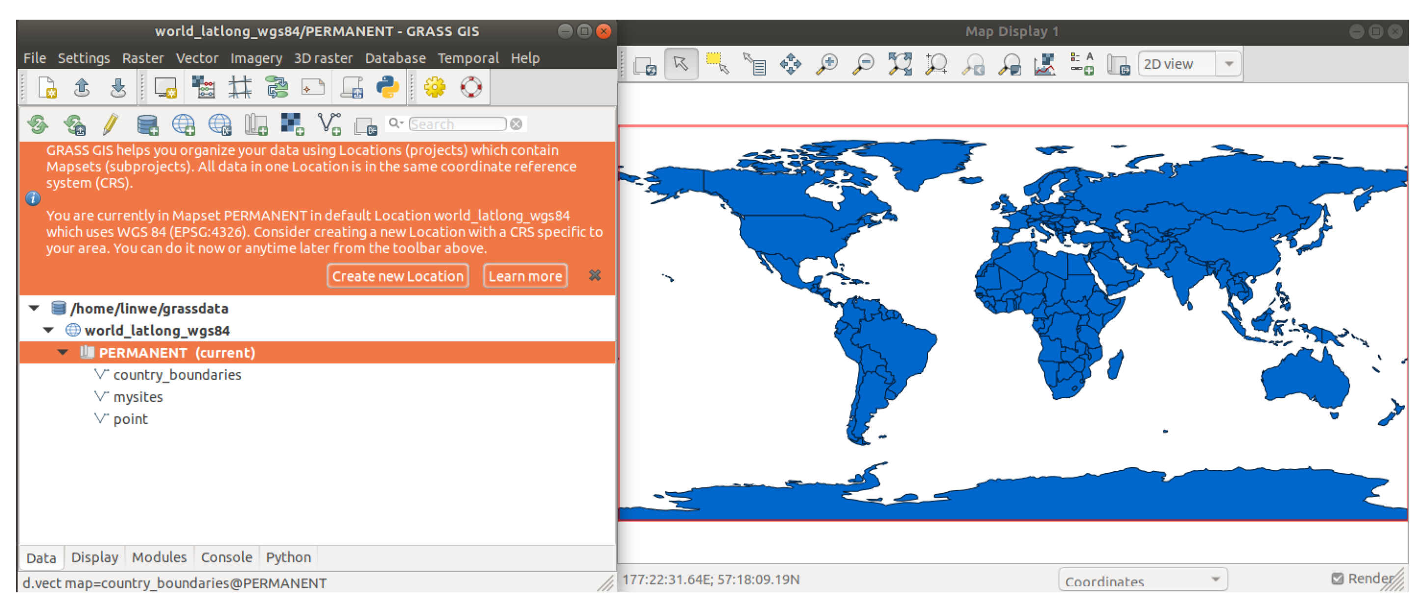Viewport: 1425px width, 609px height.
Task: Click the Search input field
Action: click(457, 124)
